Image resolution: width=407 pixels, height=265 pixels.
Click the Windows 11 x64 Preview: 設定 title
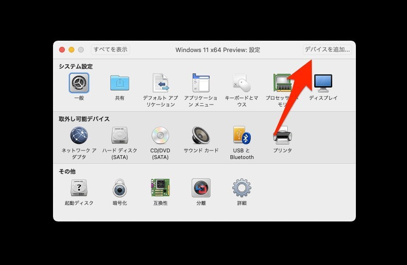tap(218, 50)
